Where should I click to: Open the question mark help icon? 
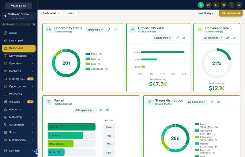click(232, 5)
